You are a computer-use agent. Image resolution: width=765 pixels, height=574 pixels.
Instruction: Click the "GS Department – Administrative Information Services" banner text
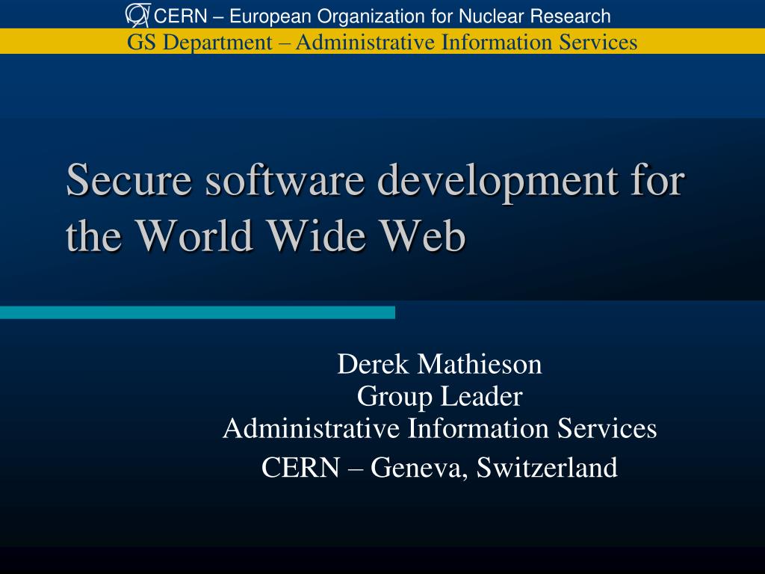click(x=382, y=42)
